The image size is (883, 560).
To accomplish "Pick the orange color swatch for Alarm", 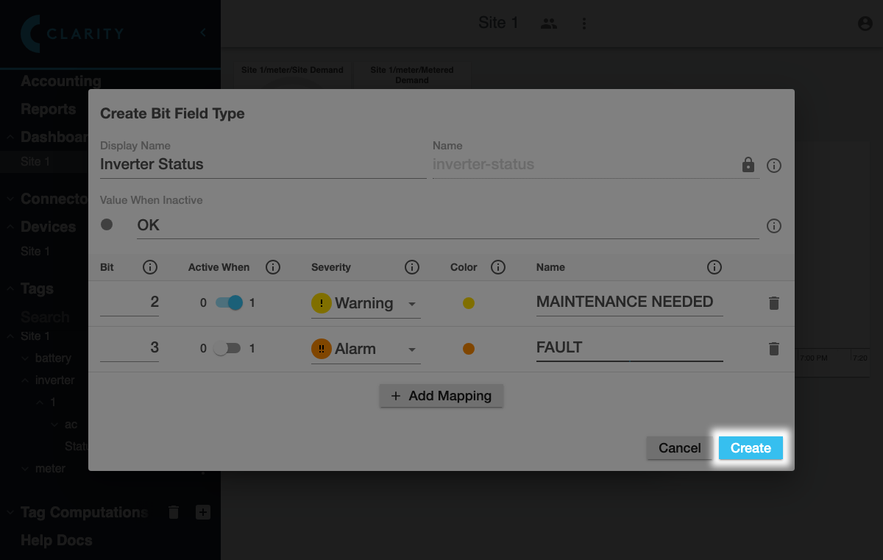I will [x=468, y=349].
